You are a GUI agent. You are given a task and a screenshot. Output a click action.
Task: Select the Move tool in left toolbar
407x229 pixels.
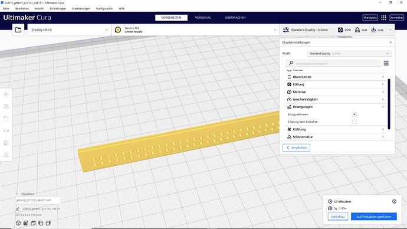pyautogui.click(x=6, y=94)
